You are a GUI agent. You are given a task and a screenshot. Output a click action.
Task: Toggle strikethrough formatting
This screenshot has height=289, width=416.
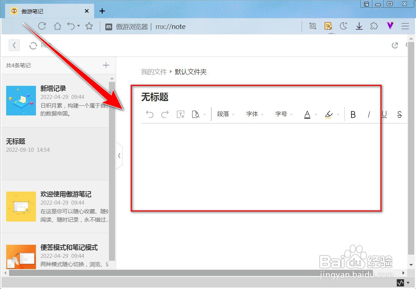point(399,114)
